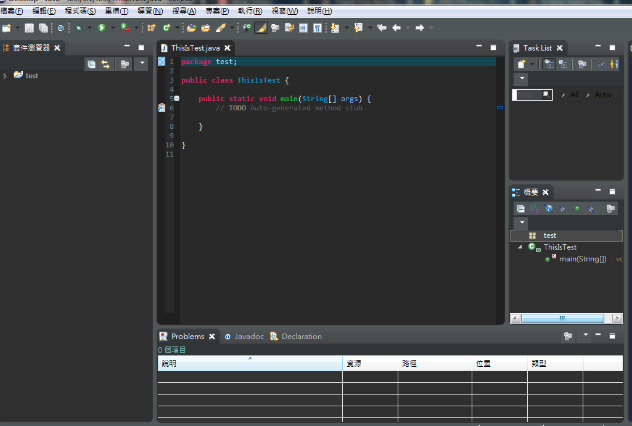This screenshot has height=426, width=632.
Task: Open the 編輯(E) menu
Action: 44,11
